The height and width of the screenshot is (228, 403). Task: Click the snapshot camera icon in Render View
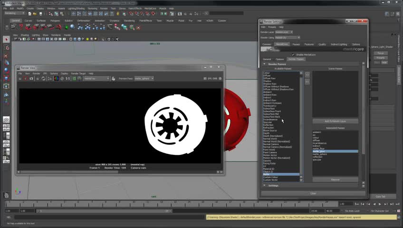(x=31, y=78)
